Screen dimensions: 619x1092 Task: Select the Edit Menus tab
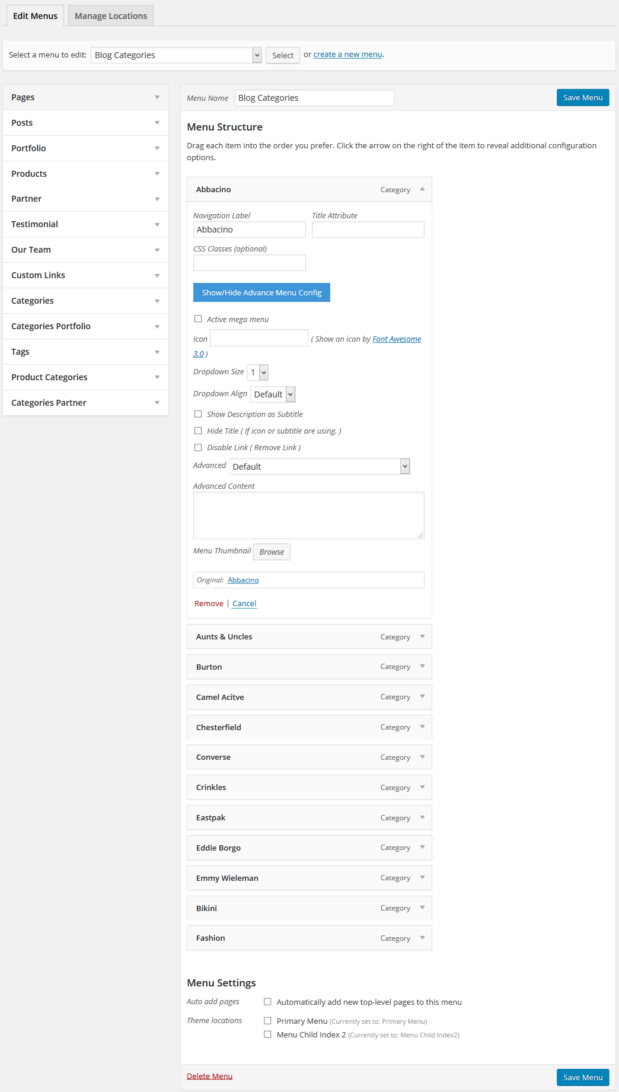point(35,16)
